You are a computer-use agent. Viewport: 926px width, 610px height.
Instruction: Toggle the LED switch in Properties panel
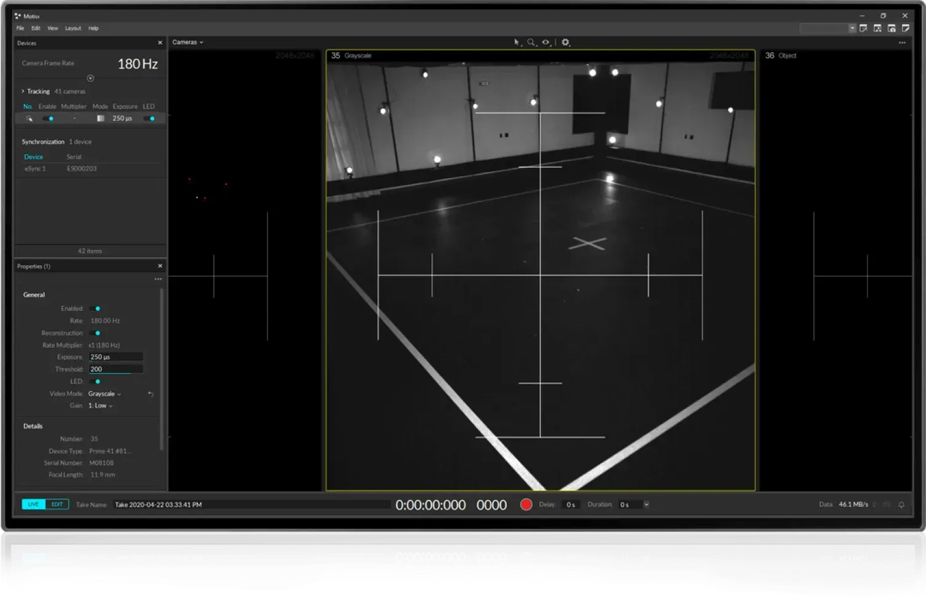[x=95, y=381]
